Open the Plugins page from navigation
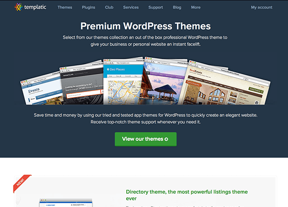 (x=89, y=8)
